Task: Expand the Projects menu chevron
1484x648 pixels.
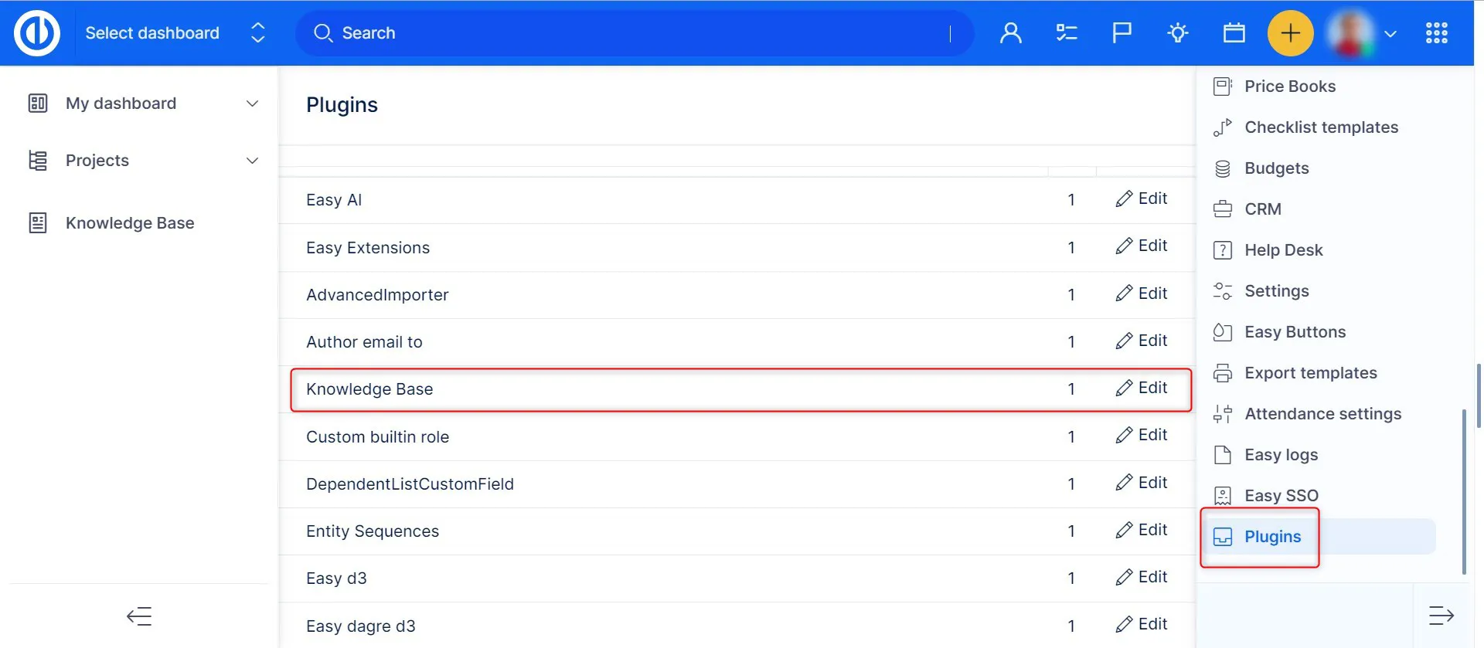Action: tap(252, 161)
